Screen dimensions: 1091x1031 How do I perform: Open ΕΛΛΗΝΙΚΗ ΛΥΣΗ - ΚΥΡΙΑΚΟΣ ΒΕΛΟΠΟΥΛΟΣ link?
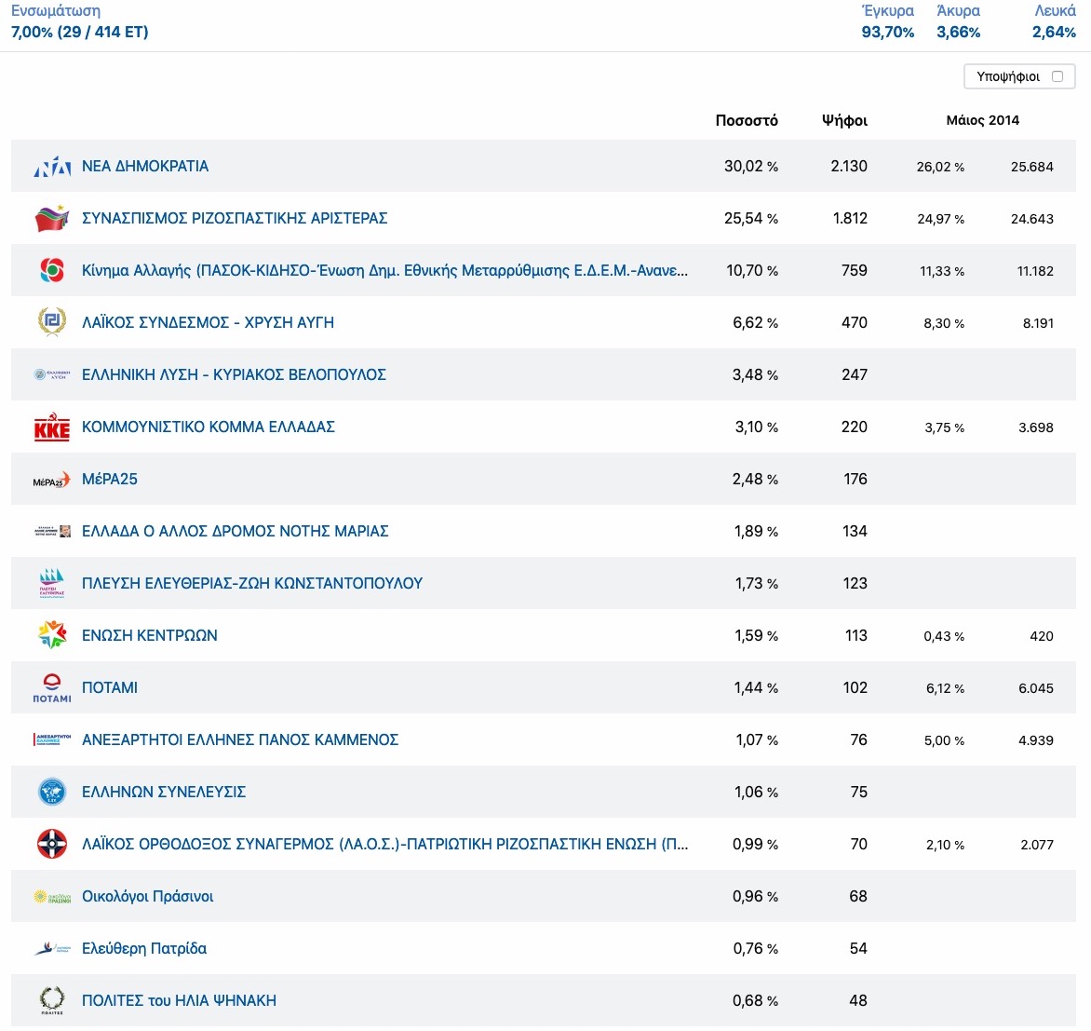(x=234, y=374)
